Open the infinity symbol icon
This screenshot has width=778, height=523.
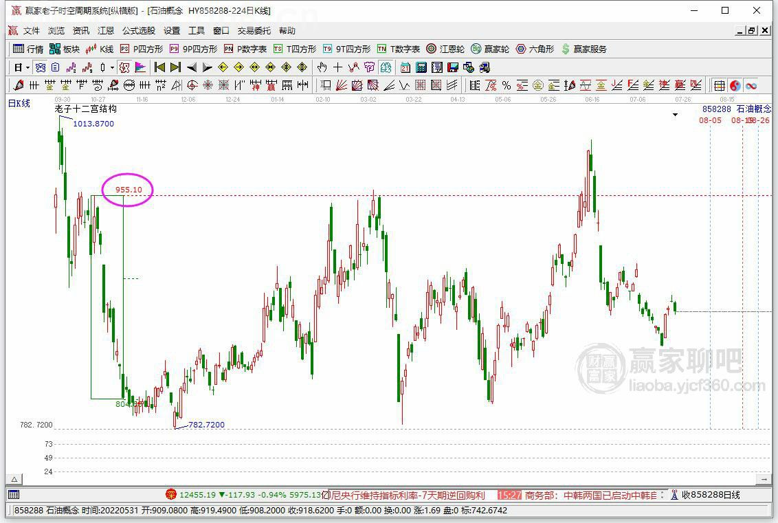[751, 85]
